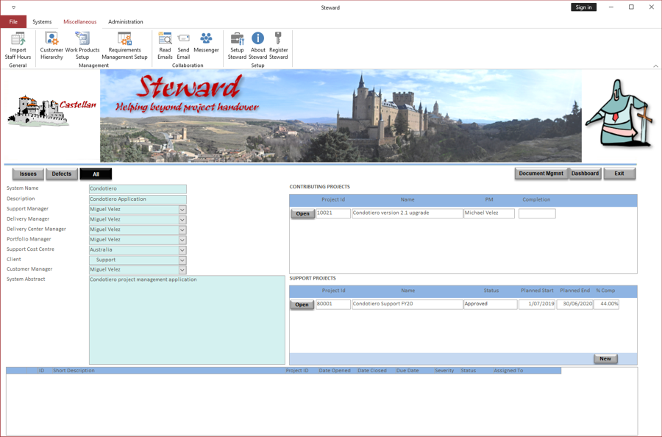Filter by Defects
Screen dimensions: 662x437
click(x=62, y=174)
